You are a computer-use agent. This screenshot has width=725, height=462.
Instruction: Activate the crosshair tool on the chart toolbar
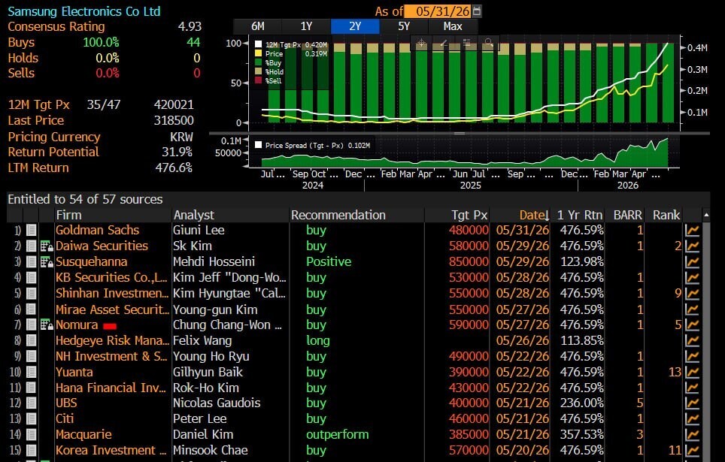421,43
